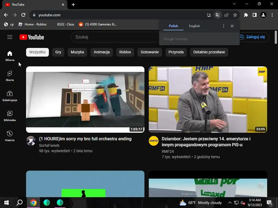Open the Roblox orchestra video thumbnail
The height and width of the screenshot is (208, 278).
click(x=85, y=99)
